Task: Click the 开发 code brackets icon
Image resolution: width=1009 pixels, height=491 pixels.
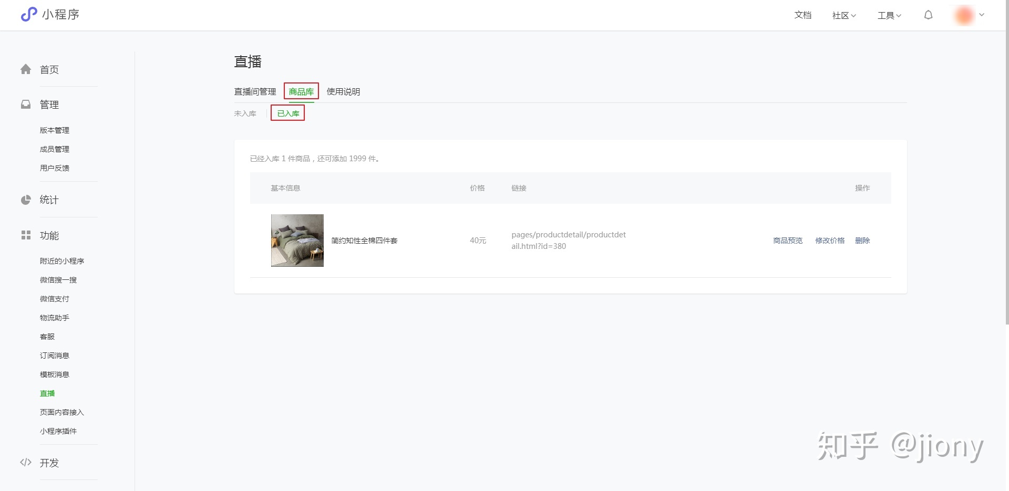Action: click(26, 463)
